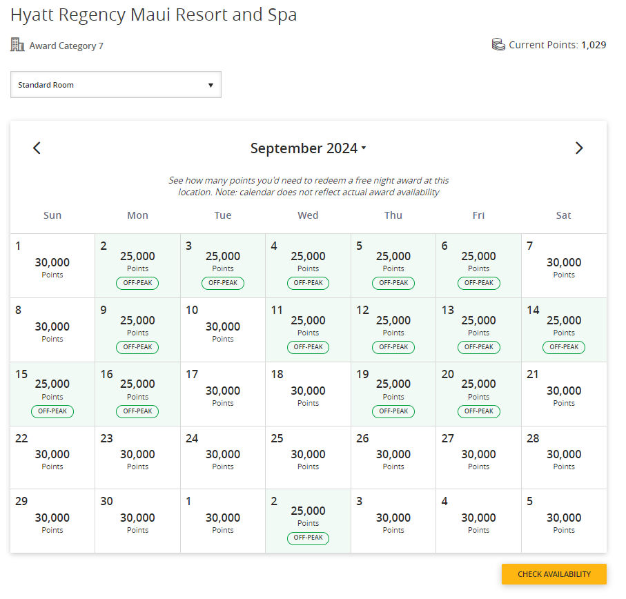Select September 11 off-peak date

click(x=309, y=330)
